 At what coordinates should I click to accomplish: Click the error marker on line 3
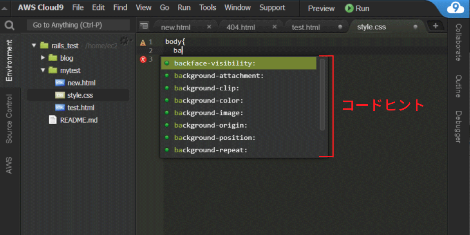tap(143, 59)
